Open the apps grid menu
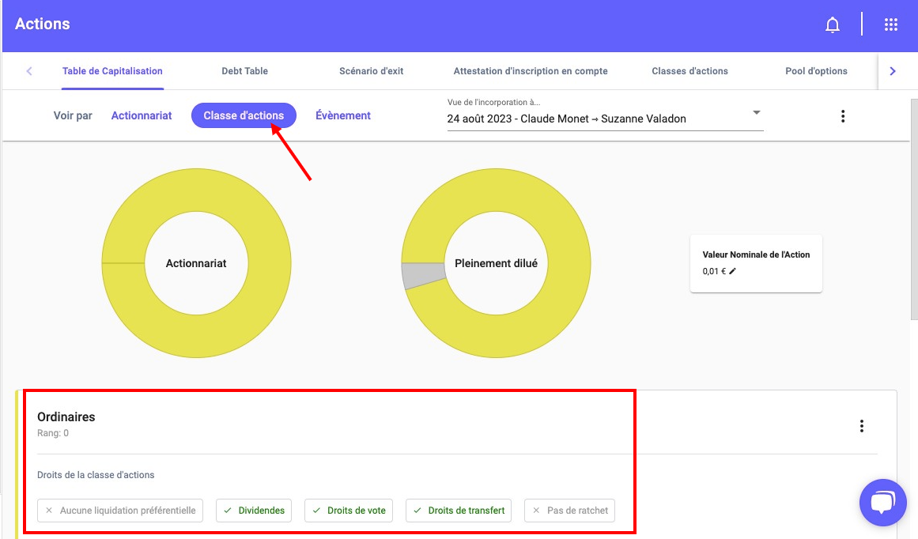Image resolution: width=918 pixels, height=539 pixels. click(891, 25)
